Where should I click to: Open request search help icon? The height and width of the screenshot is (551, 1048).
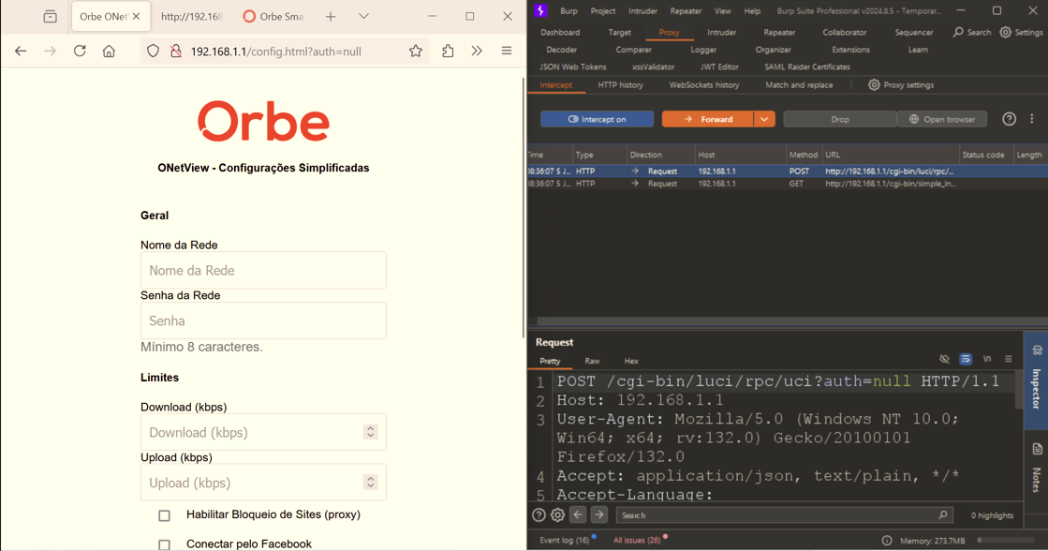(x=539, y=514)
